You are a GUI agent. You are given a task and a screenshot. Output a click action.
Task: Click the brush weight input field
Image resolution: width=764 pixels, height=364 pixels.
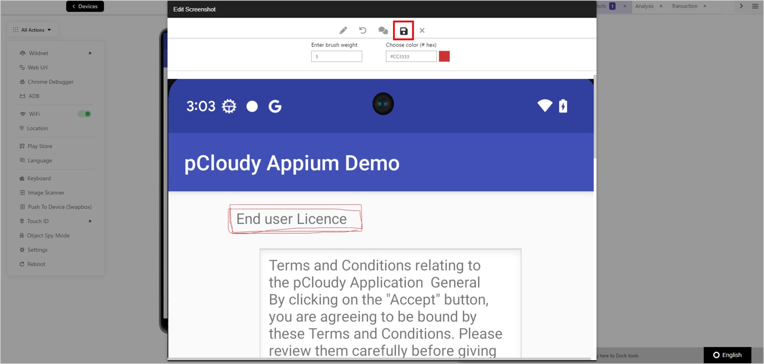pyautogui.click(x=337, y=56)
